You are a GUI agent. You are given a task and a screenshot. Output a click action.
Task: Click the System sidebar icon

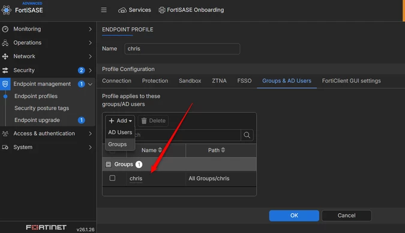coord(5,147)
